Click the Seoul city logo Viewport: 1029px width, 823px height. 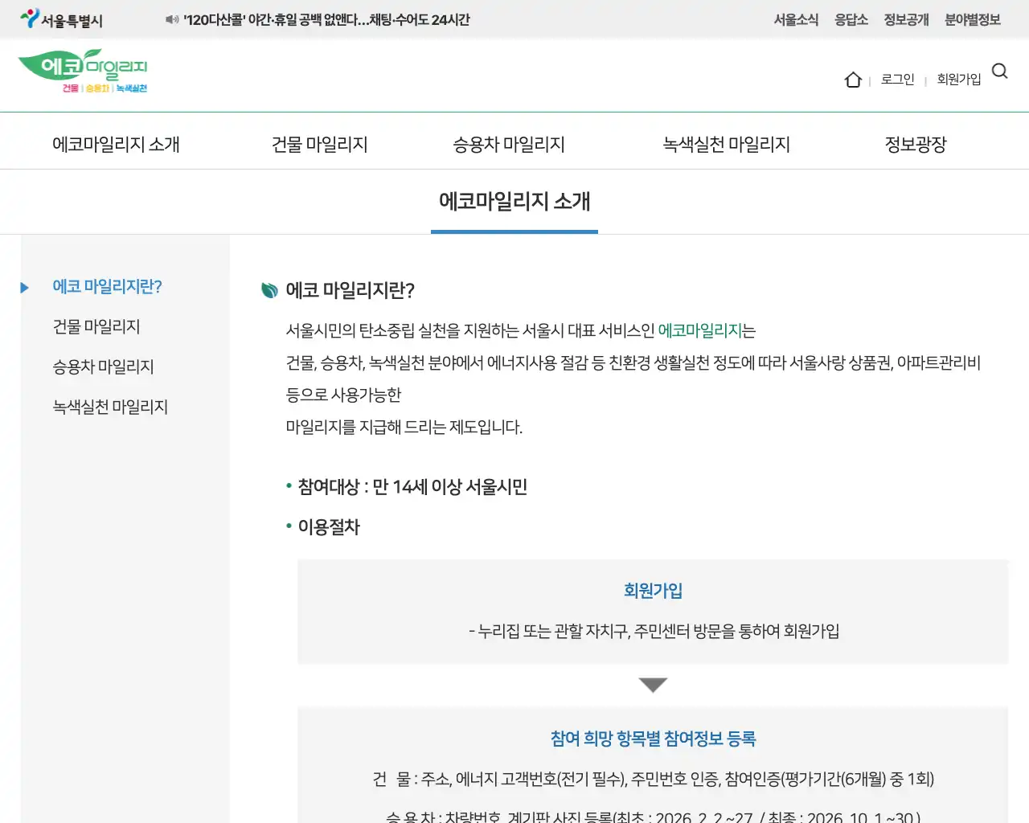pyautogui.click(x=62, y=19)
